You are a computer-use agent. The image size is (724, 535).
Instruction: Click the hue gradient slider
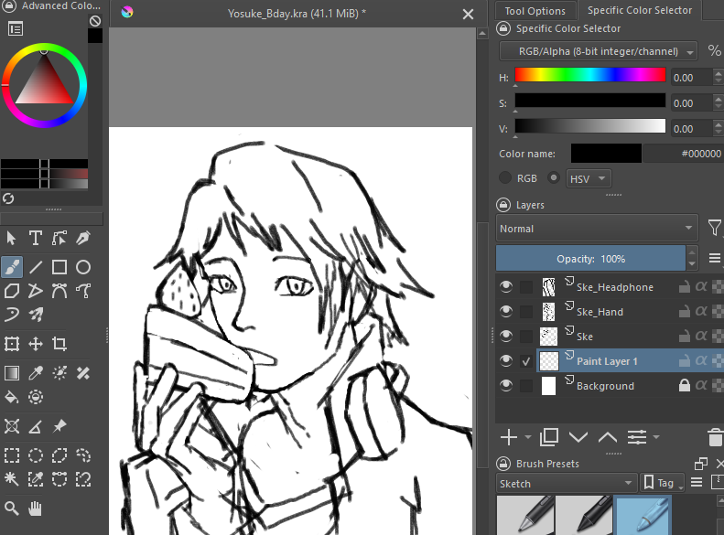click(590, 75)
